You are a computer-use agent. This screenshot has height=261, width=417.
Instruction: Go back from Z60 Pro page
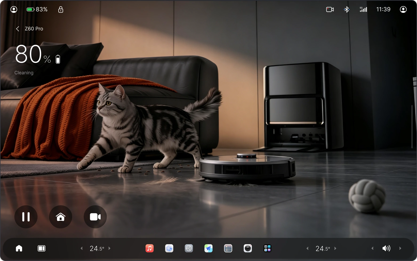(x=18, y=29)
